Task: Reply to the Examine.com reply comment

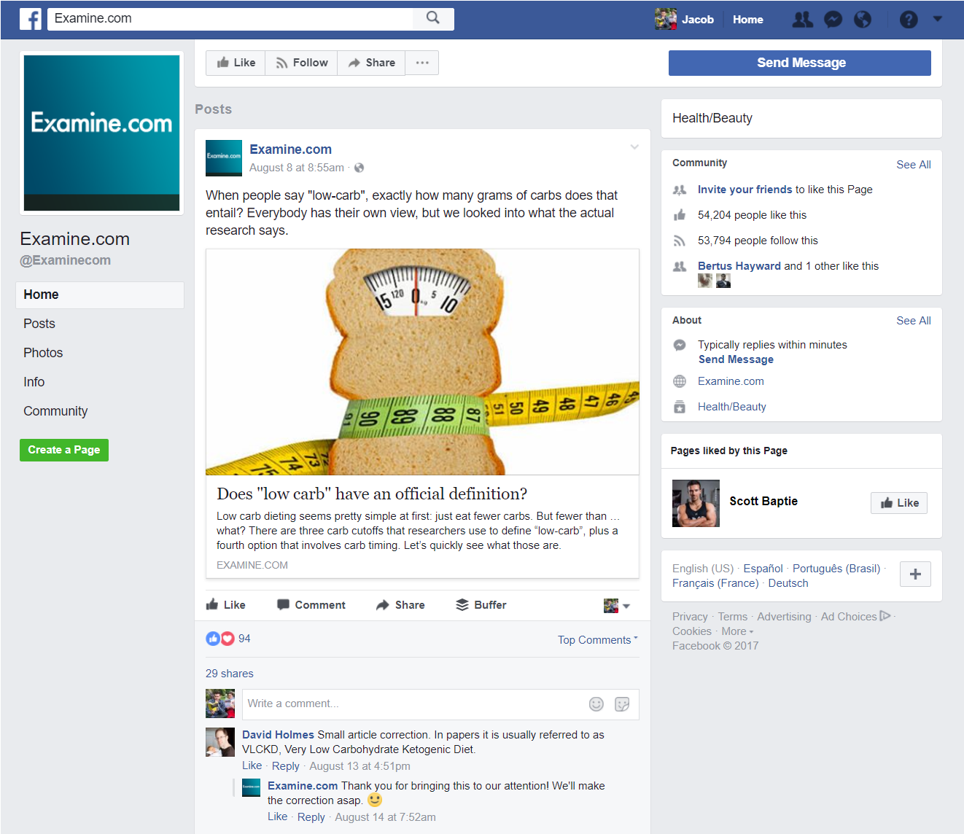Action: [311, 817]
